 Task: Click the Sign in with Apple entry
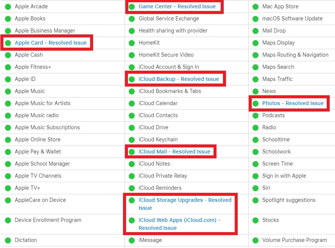click(284, 176)
